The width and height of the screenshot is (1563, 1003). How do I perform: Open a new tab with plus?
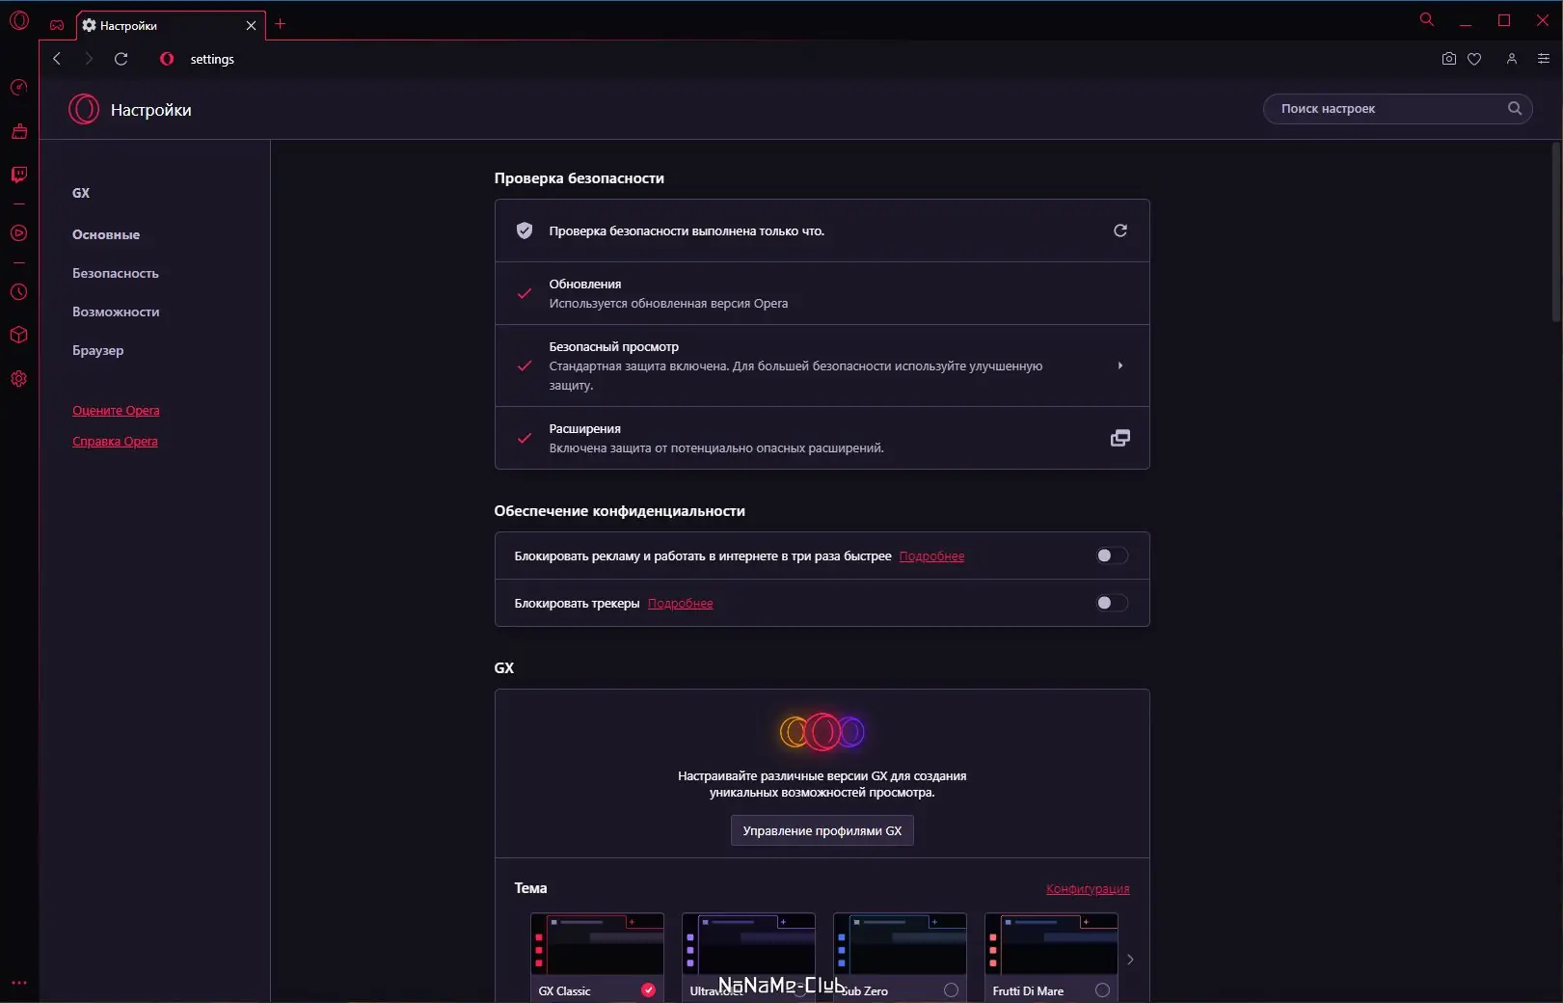(281, 24)
